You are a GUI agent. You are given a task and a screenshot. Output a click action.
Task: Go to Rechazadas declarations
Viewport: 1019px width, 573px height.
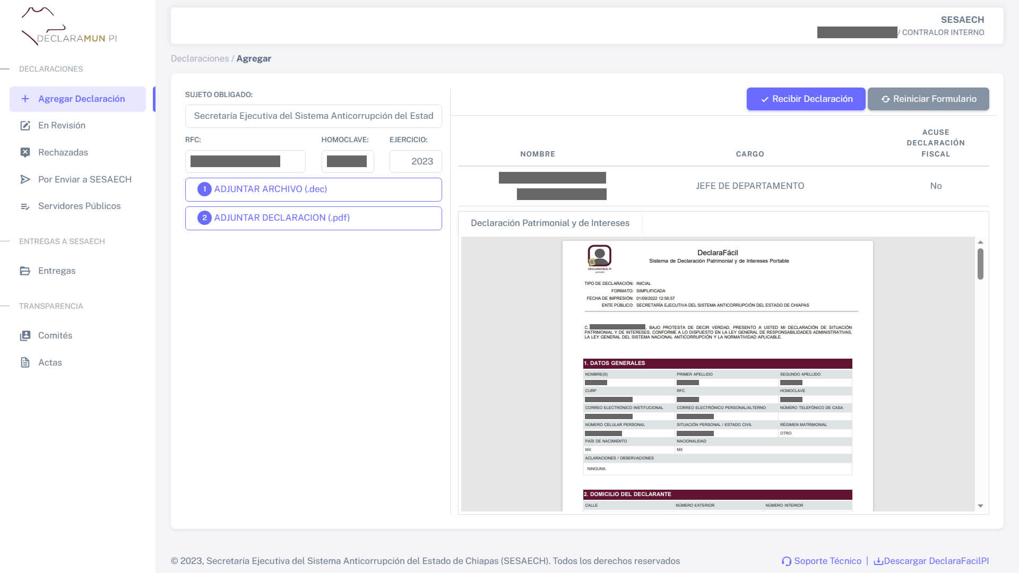click(x=77, y=152)
